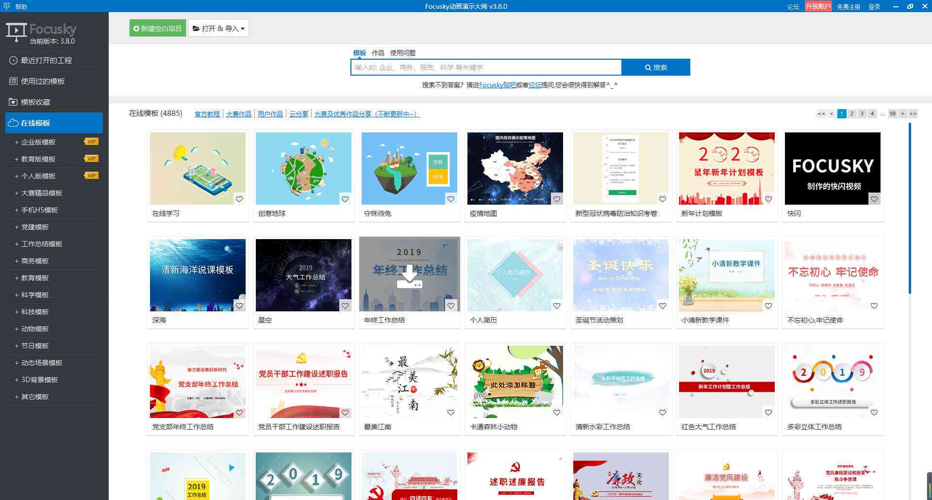The height and width of the screenshot is (500, 932).
Task: Favorite the 不忘初心,牢记使命 heart icon
Action: click(874, 306)
